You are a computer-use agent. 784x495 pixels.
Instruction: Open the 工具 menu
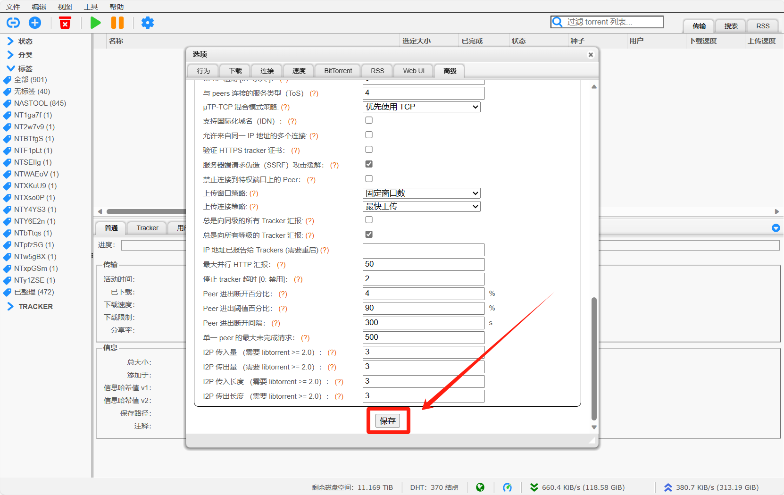(91, 7)
